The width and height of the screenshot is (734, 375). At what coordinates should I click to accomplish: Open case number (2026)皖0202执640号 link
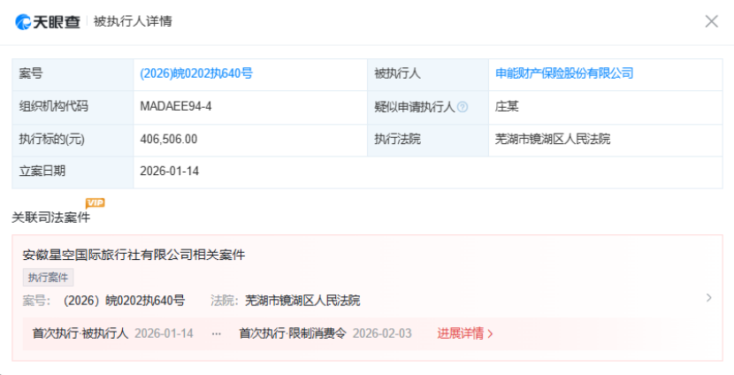click(196, 73)
